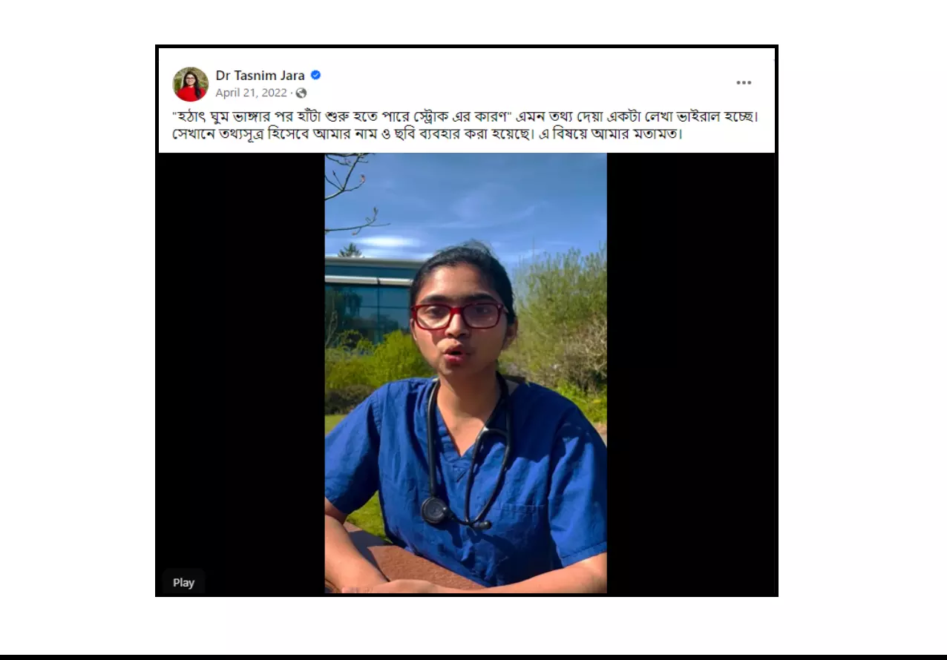Click the black area right of the video
Viewport: 947px width, 660px height.
point(691,373)
